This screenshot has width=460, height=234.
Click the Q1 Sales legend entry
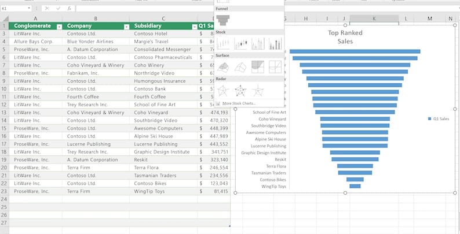[439, 119]
